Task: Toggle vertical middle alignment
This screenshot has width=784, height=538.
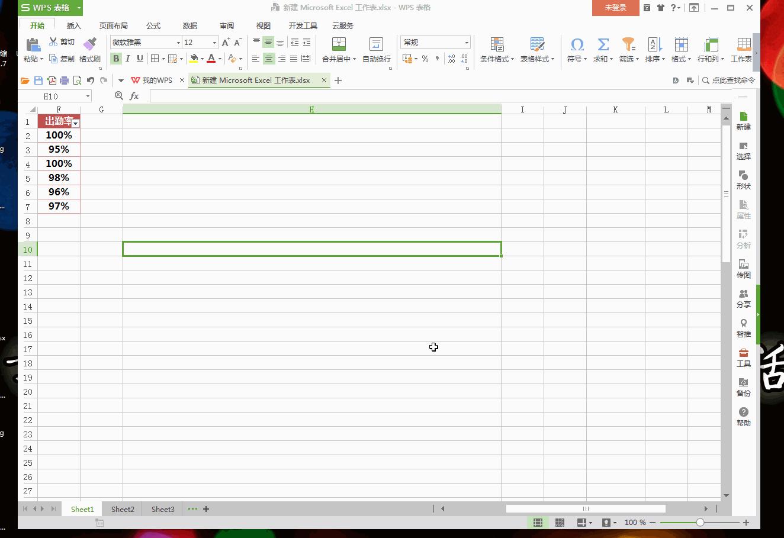Action: click(268, 42)
